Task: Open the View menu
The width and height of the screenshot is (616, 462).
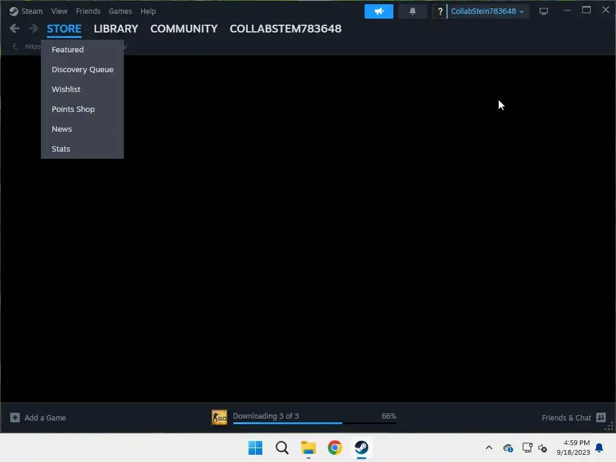Action: [x=59, y=11]
